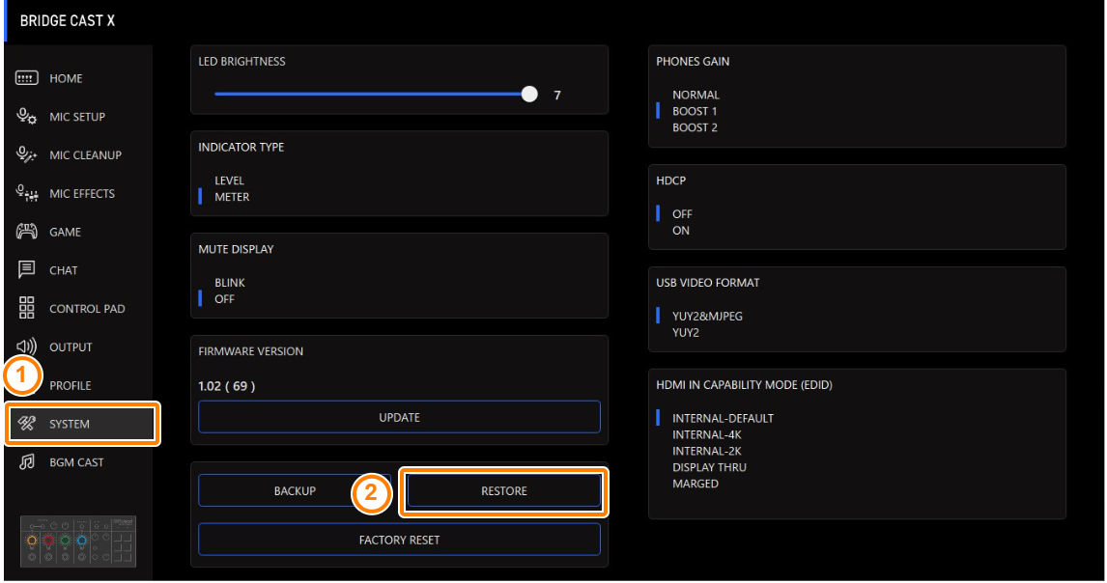The width and height of the screenshot is (1107, 583).
Task: Select LEVEL indicator type
Action: tap(230, 180)
